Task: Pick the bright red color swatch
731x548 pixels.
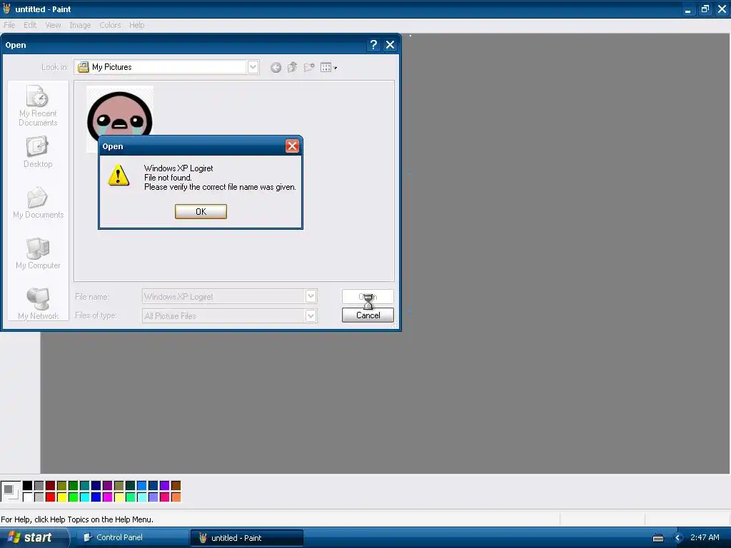Action: (x=51, y=497)
